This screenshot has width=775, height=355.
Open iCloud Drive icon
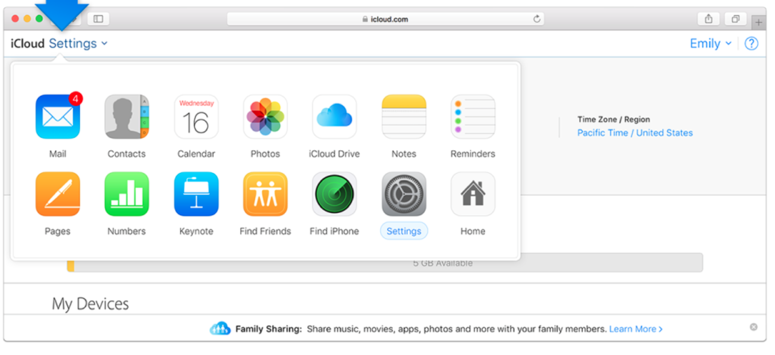[334, 117]
